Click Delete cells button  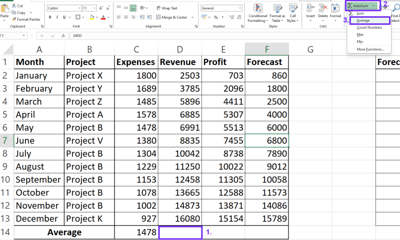point(323,12)
